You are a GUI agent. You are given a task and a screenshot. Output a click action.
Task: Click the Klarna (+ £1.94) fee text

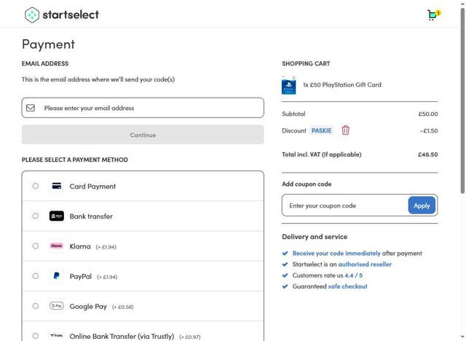point(106,247)
